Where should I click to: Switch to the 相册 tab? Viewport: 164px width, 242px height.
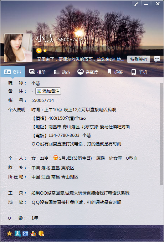click(37, 72)
